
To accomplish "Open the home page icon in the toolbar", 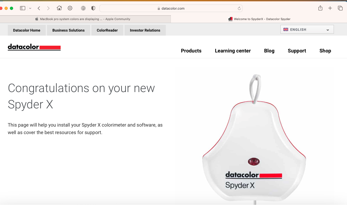I will pyautogui.click(x=59, y=8).
